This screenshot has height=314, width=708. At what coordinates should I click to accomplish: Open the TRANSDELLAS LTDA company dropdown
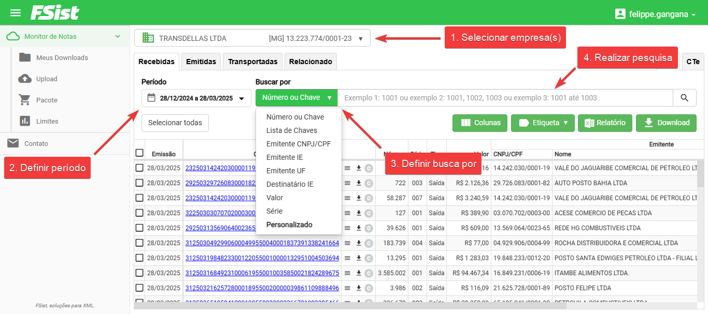click(x=252, y=38)
